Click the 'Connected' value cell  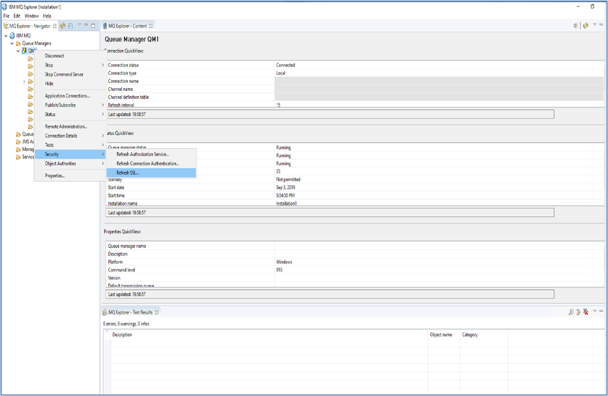pyautogui.click(x=285, y=65)
